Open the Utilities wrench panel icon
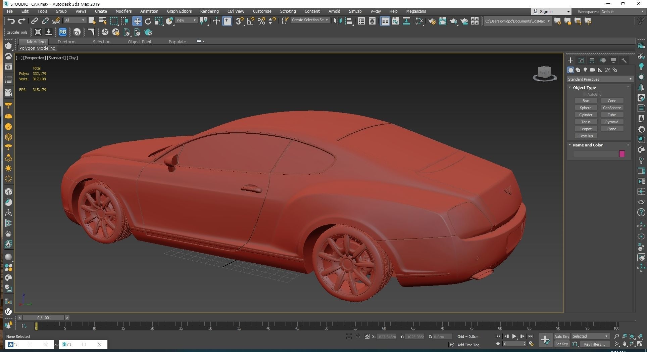The width and height of the screenshot is (647, 352). tap(624, 60)
